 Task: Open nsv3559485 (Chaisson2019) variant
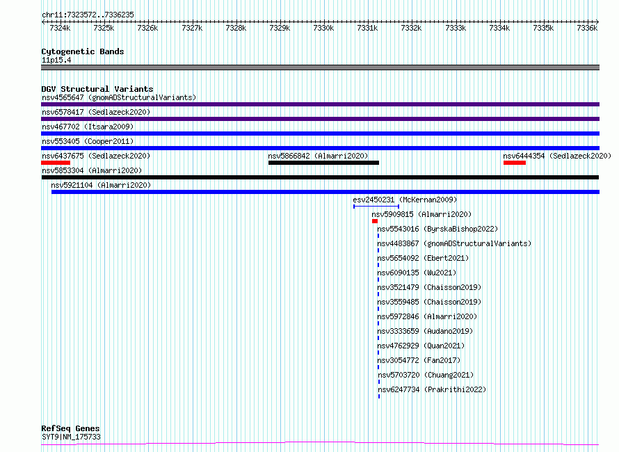(429, 302)
